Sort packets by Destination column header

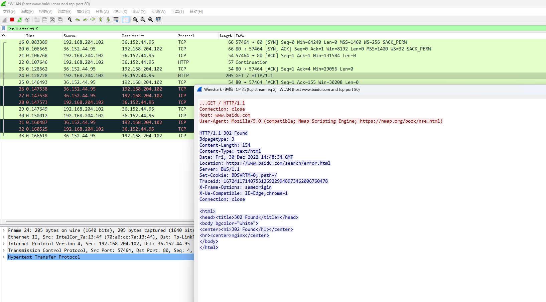click(149, 36)
